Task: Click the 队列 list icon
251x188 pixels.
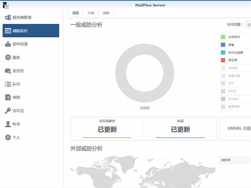Action: [x=8, y=84]
